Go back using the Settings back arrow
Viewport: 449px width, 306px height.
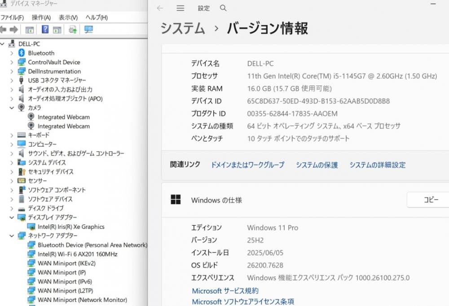pos(160,8)
